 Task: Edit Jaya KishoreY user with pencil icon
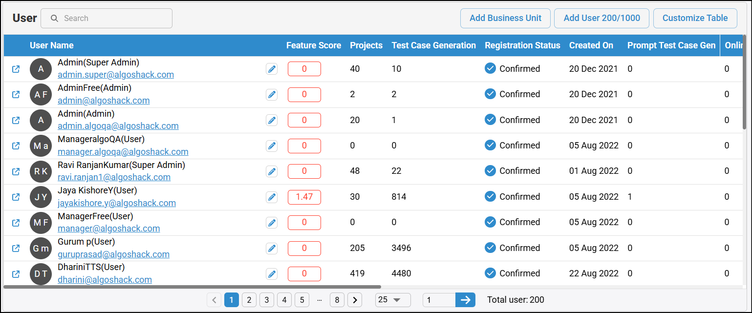tap(272, 197)
